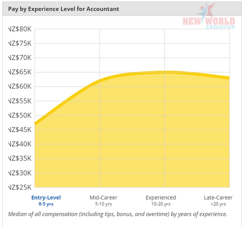Click the NZ$25K axis label
Image resolution: width=242 pixels, height=227 pixels.
click(20, 187)
